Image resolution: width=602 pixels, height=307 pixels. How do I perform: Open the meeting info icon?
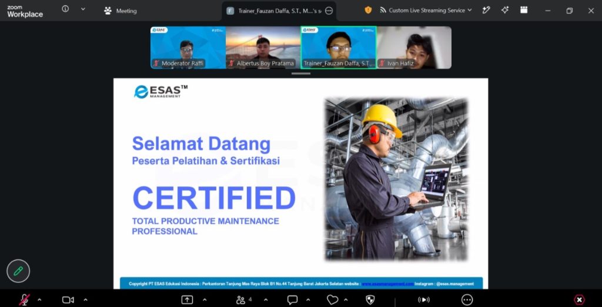click(x=66, y=9)
